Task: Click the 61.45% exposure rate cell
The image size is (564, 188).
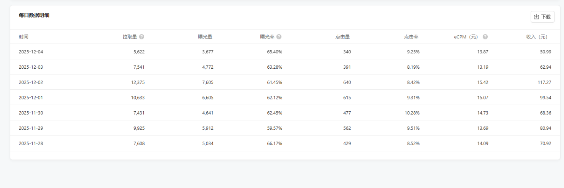Action: click(x=275, y=82)
